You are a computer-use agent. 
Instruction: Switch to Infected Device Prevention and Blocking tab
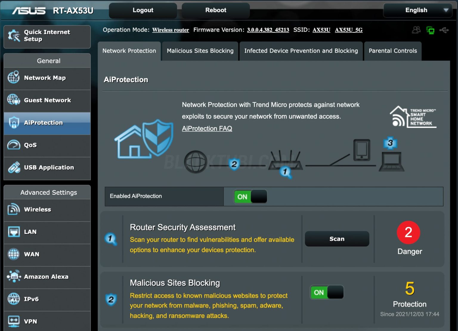point(301,51)
